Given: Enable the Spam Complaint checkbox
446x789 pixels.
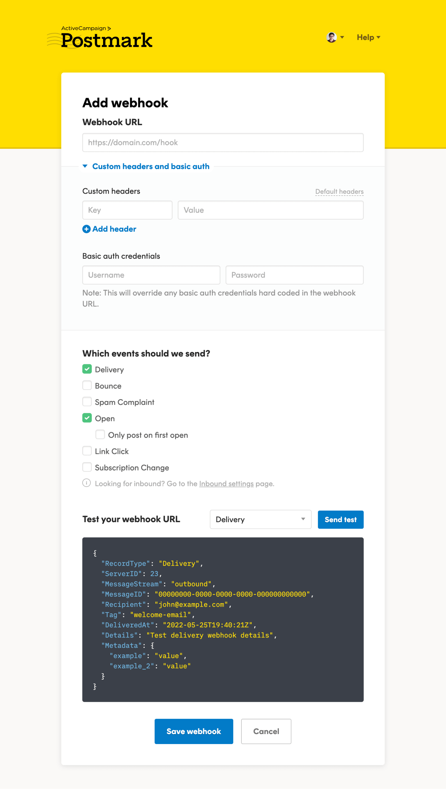Looking at the screenshot, I should (x=87, y=402).
